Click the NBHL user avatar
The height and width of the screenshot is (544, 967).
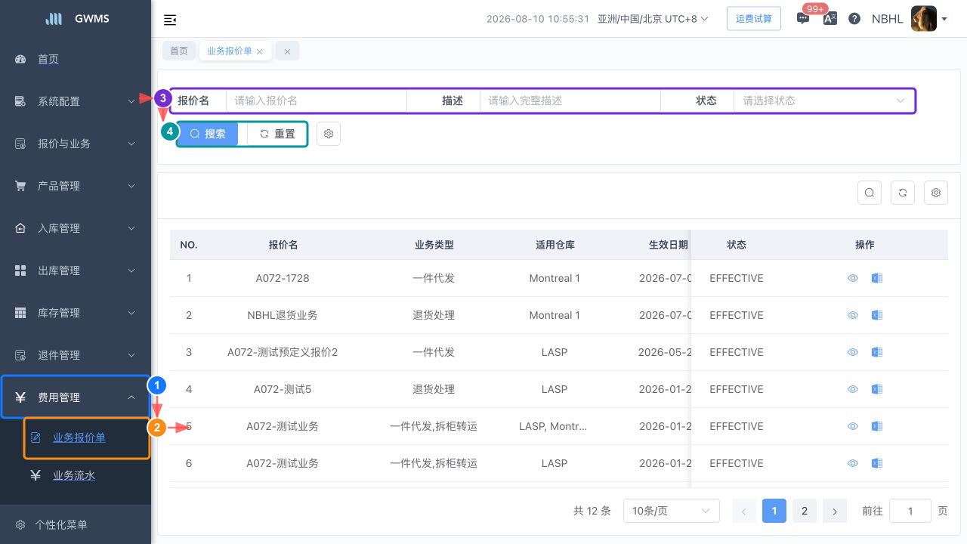click(x=924, y=19)
